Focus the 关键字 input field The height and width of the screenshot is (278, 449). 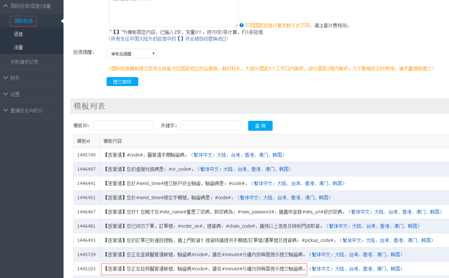coord(210,126)
